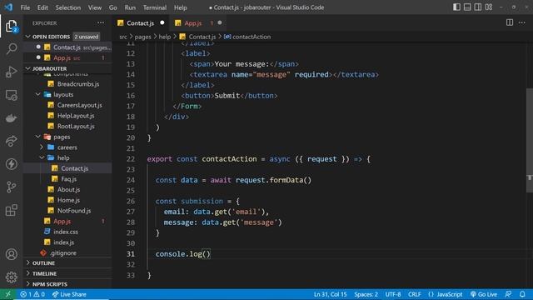Open the View menu
The width and height of the screenshot is (533, 300).
(x=94, y=7)
